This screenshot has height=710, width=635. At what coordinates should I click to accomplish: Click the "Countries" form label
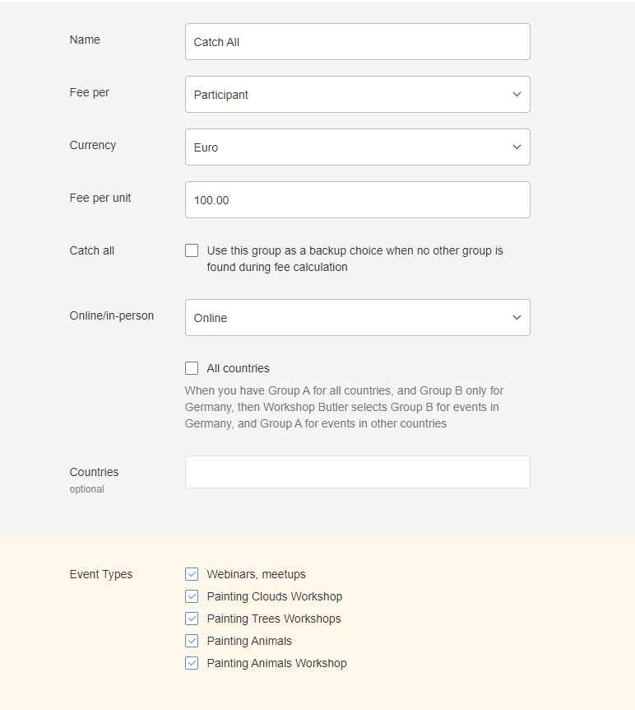(x=94, y=472)
